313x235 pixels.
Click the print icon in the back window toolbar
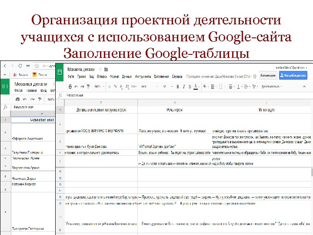pyautogui.click(x=17, y=99)
